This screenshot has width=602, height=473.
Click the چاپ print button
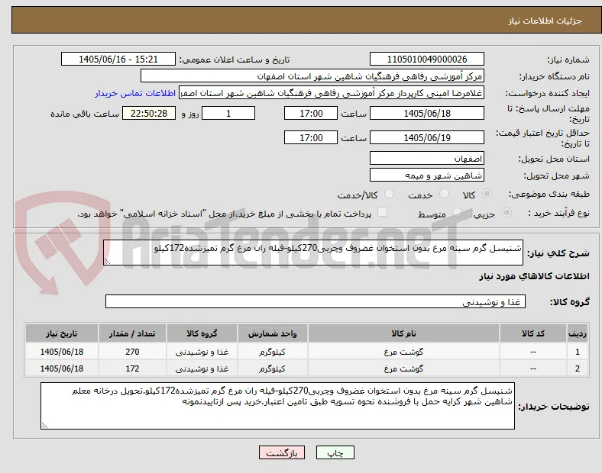point(335,452)
